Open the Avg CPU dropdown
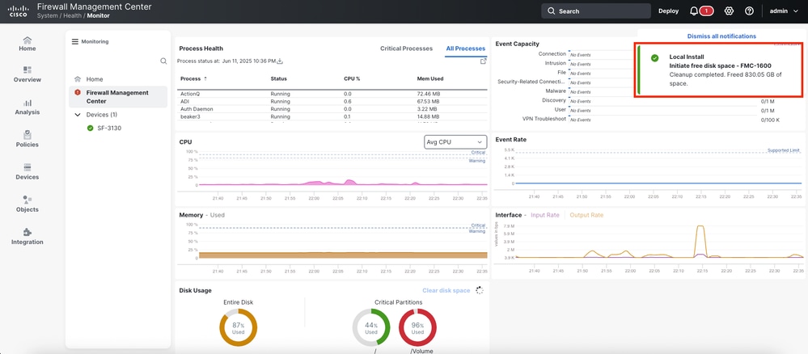Image resolution: width=808 pixels, height=354 pixels. click(x=455, y=141)
